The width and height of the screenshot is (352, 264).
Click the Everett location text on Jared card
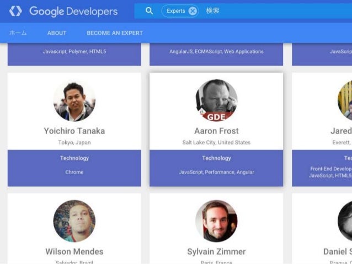tap(342, 142)
